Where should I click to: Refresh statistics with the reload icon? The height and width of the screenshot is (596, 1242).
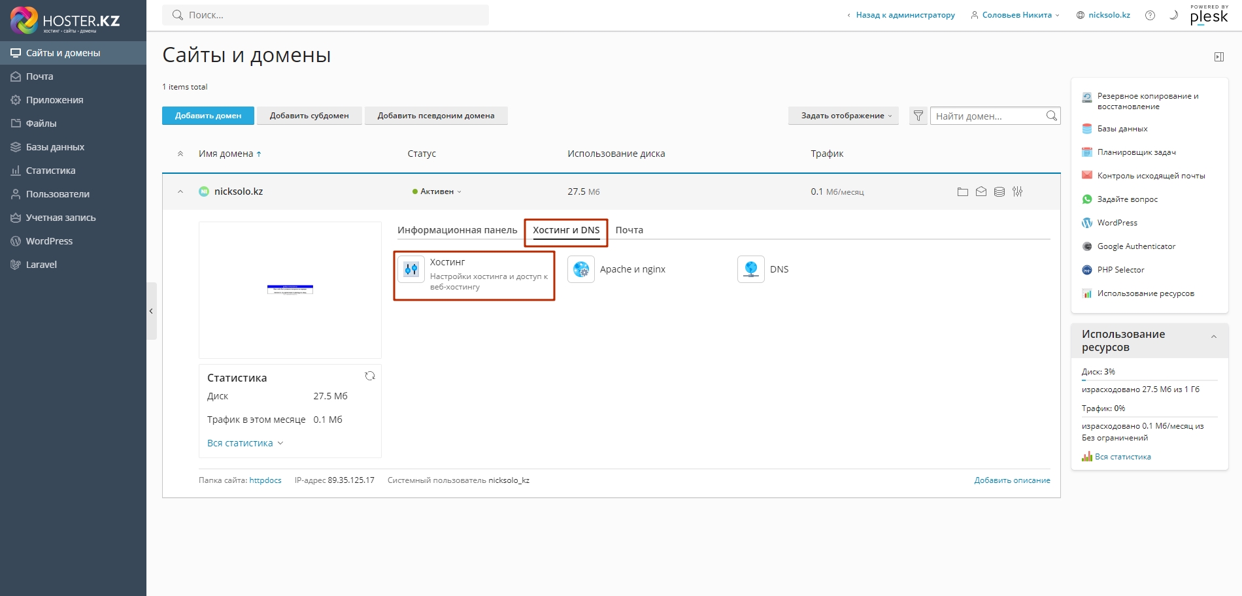370,376
